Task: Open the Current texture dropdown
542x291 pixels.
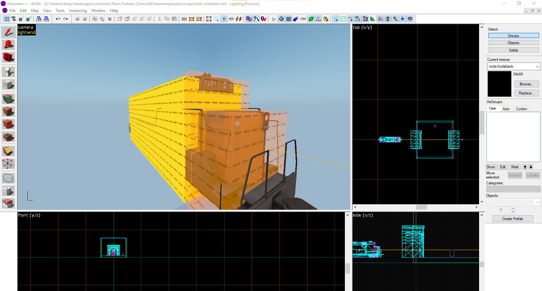Action: 537,66
